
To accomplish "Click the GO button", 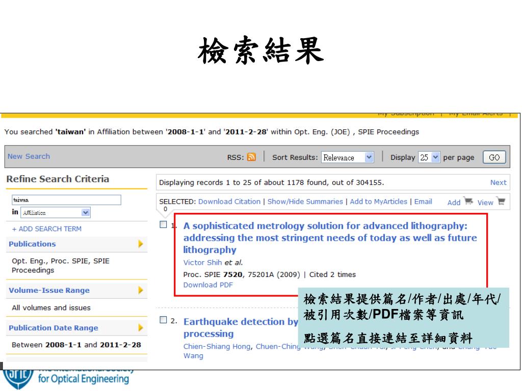I will coord(494,157).
